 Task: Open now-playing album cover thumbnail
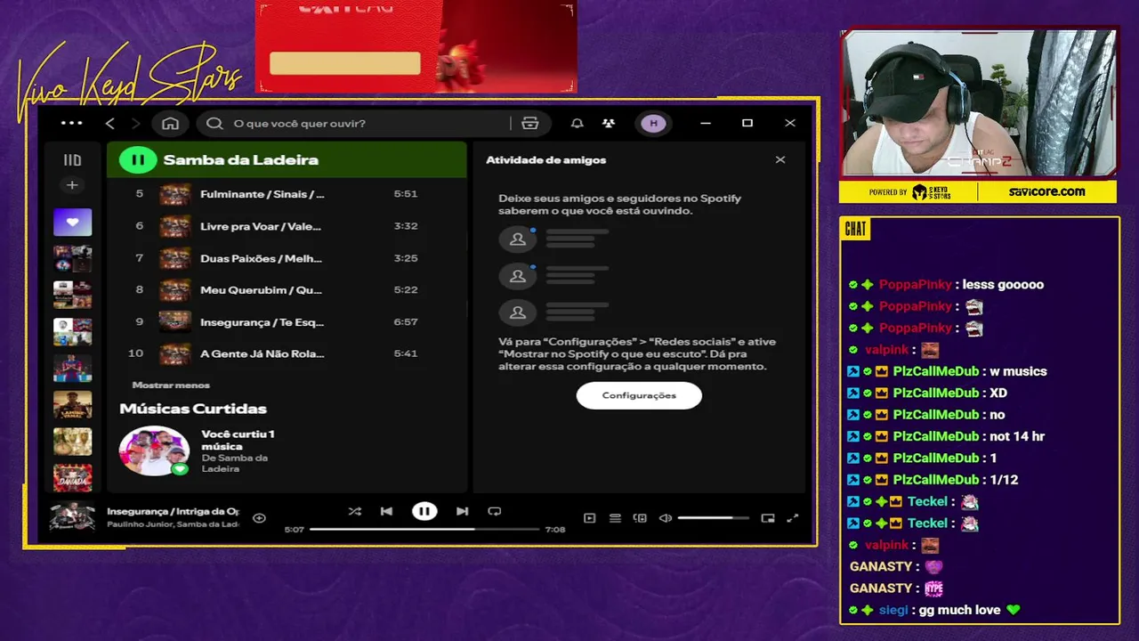[72, 517]
